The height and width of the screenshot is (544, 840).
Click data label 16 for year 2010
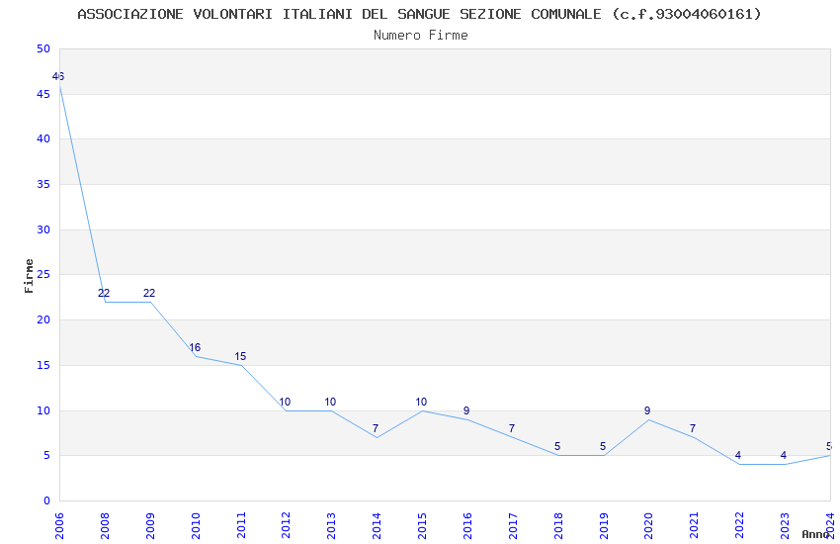195,347
